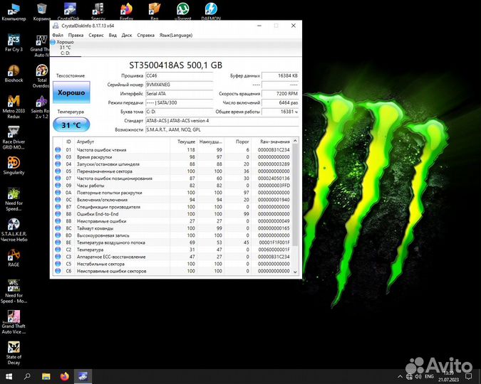Select the Firefox desktop shortcut
The height and width of the screenshot is (384, 481).
(x=126, y=10)
